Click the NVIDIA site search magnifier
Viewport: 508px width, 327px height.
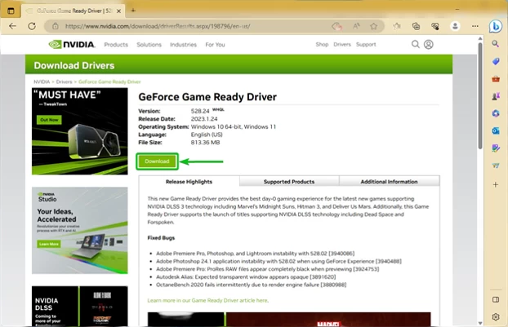click(x=416, y=44)
